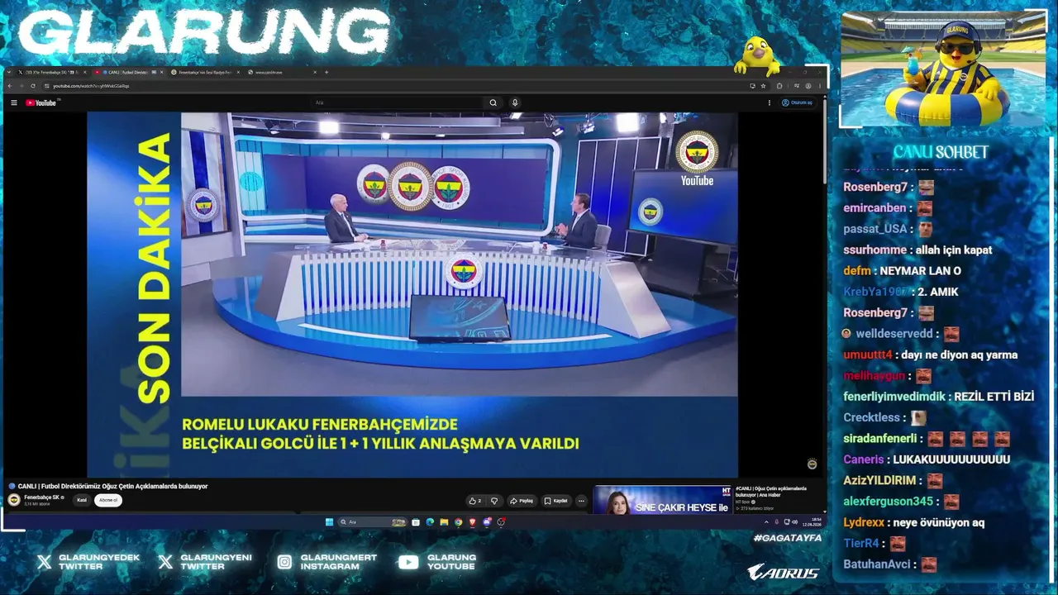
Task: Click the 'NEYMAR LAN O' chat message
Action: click(x=921, y=271)
